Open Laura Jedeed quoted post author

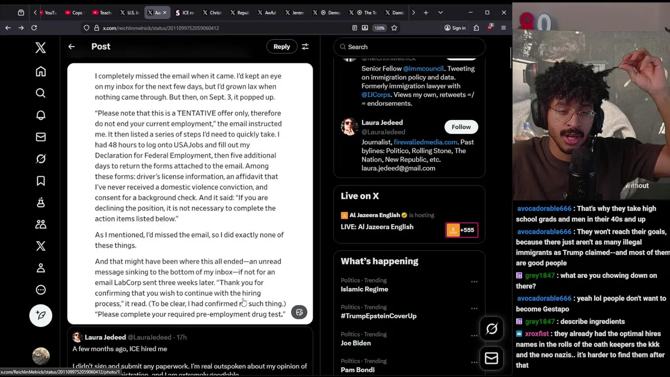click(105, 337)
